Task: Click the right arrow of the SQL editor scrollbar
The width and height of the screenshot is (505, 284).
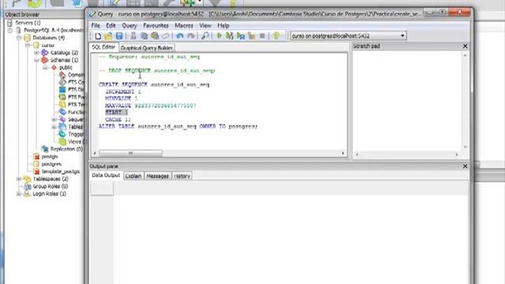Action: (343, 153)
